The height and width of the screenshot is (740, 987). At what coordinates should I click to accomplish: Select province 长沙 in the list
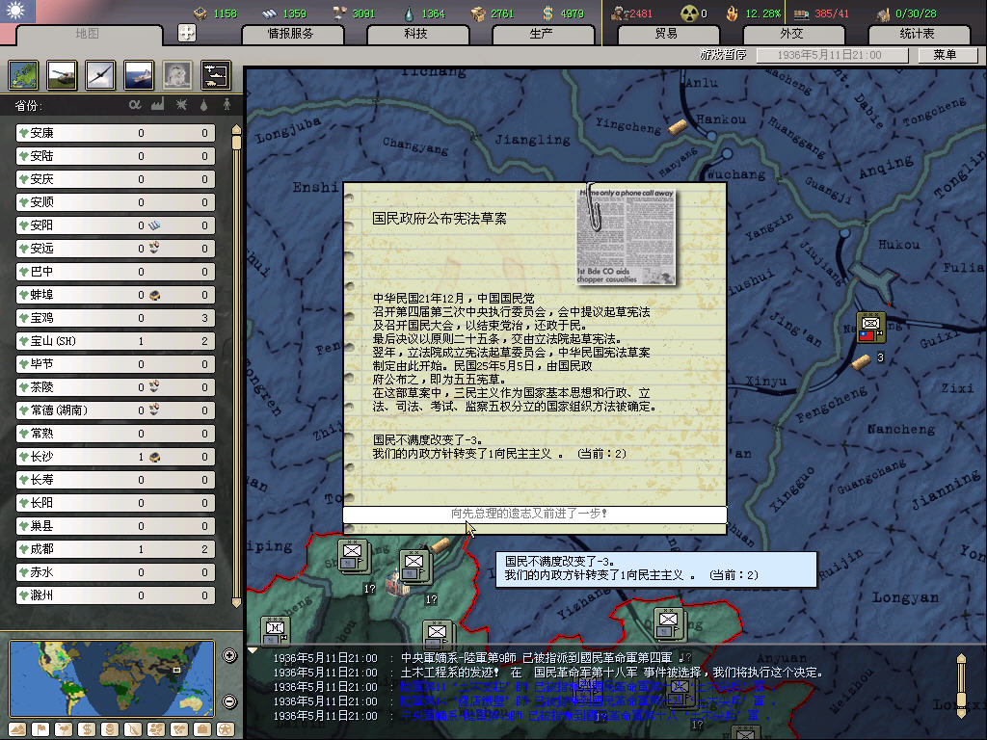click(x=116, y=457)
